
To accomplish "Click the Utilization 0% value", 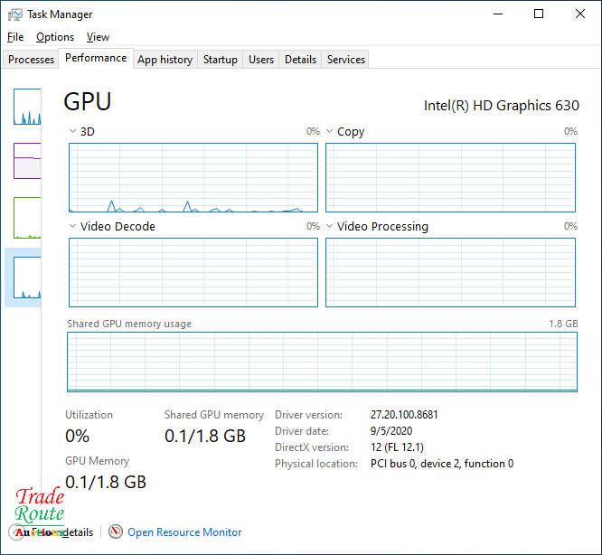I will (x=77, y=436).
